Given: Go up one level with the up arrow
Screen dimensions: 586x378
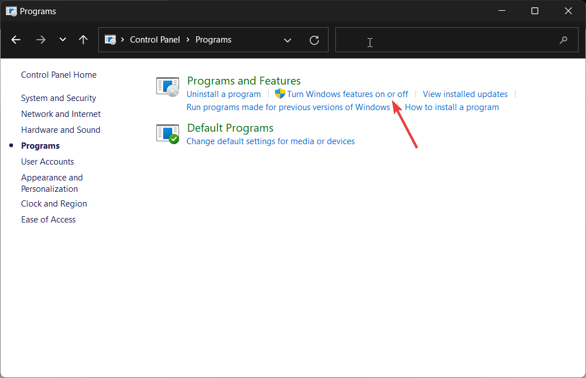Looking at the screenshot, I should [82, 40].
